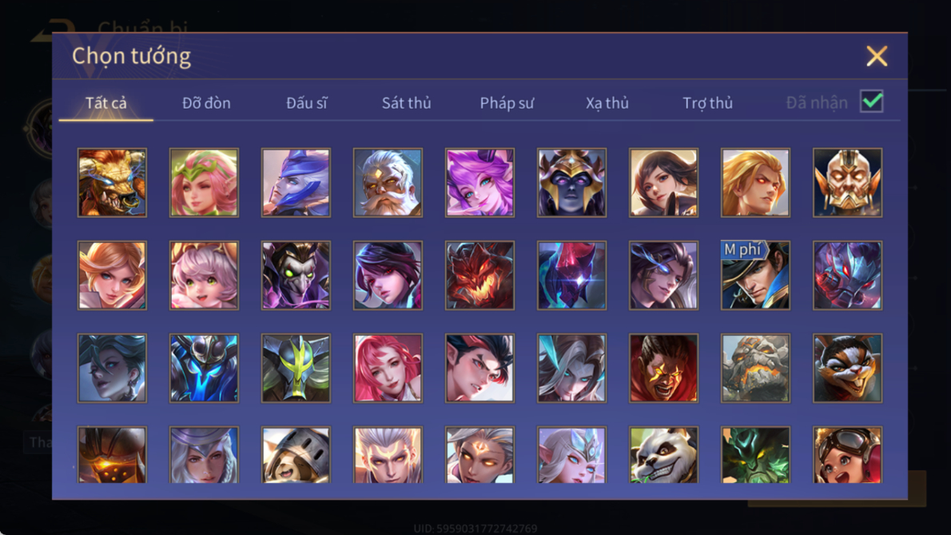Pick the panda hero portrait
951x535 pixels.
point(663,454)
